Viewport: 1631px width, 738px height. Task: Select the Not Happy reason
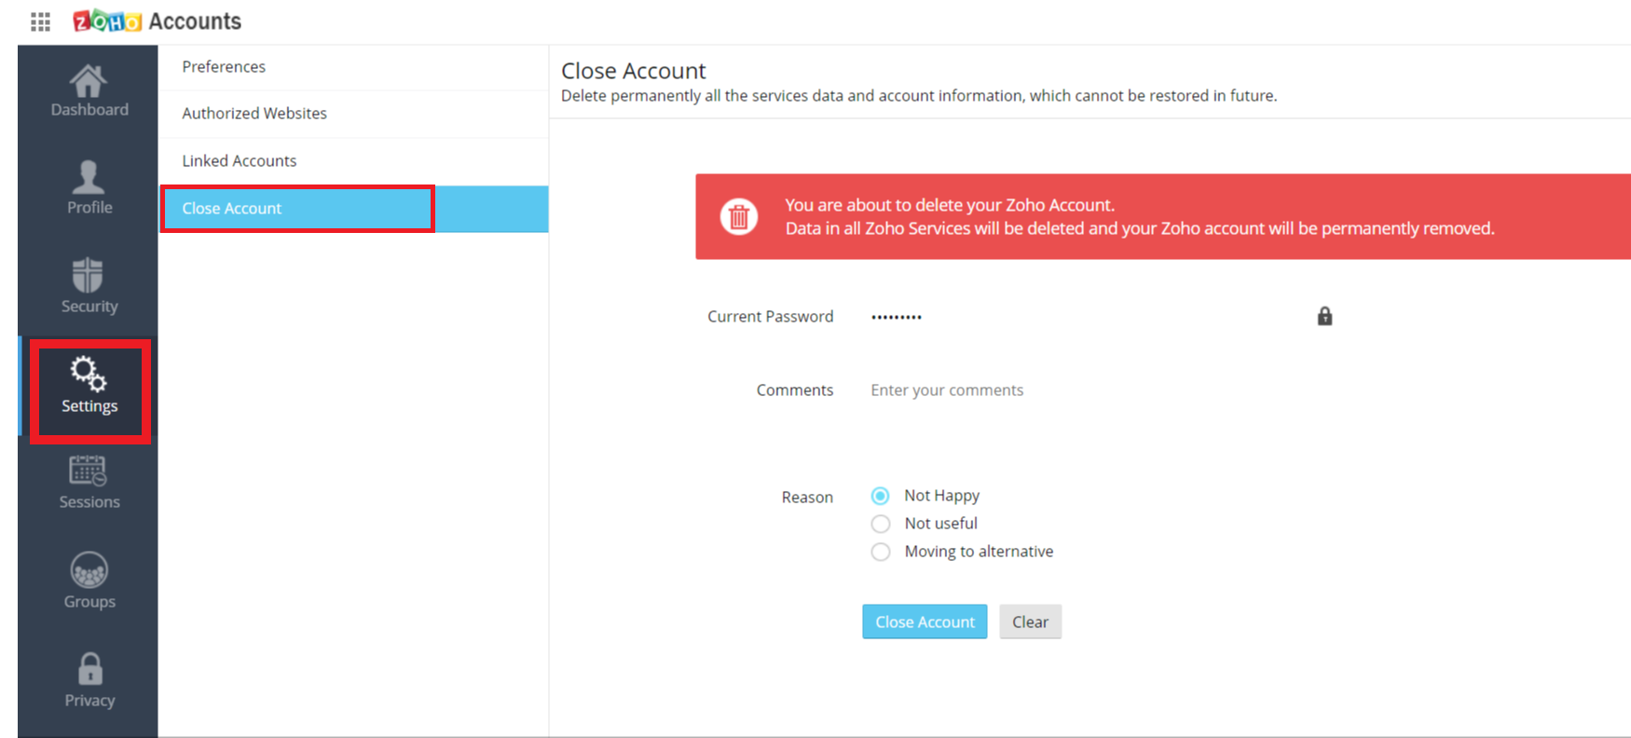pyautogui.click(x=881, y=496)
